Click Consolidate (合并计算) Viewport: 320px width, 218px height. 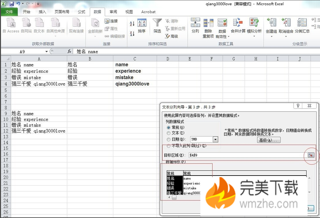click(238, 26)
